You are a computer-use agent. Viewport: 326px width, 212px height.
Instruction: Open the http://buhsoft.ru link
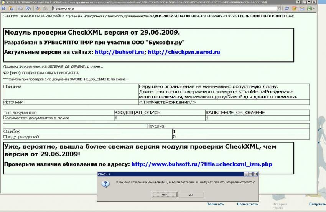tap(119, 52)
